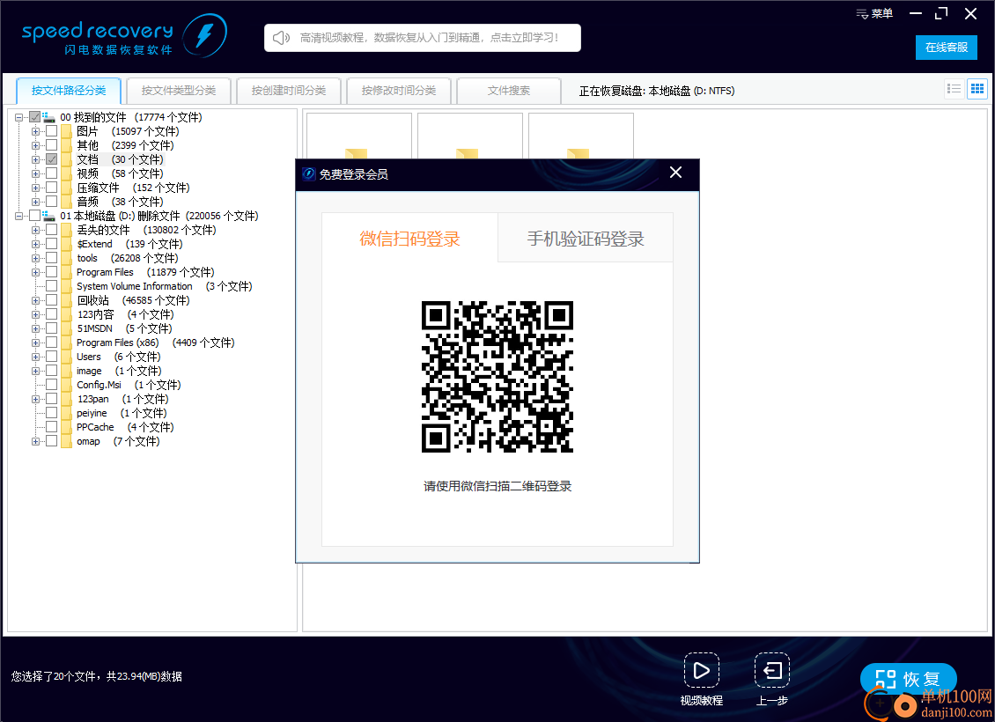Click folder icon next to 视频
Viewport: 995px width, 722px height.
coord(67,173)
